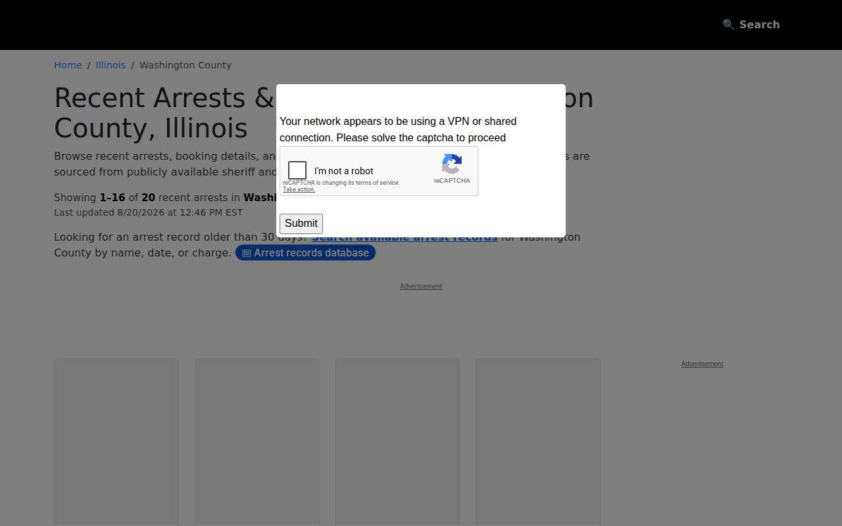Image resolution: width=842 pixels, height=526 pixels.
Task: Open the Take action link in the reCAPTCHA box
Action: click(x=299, y=189)
